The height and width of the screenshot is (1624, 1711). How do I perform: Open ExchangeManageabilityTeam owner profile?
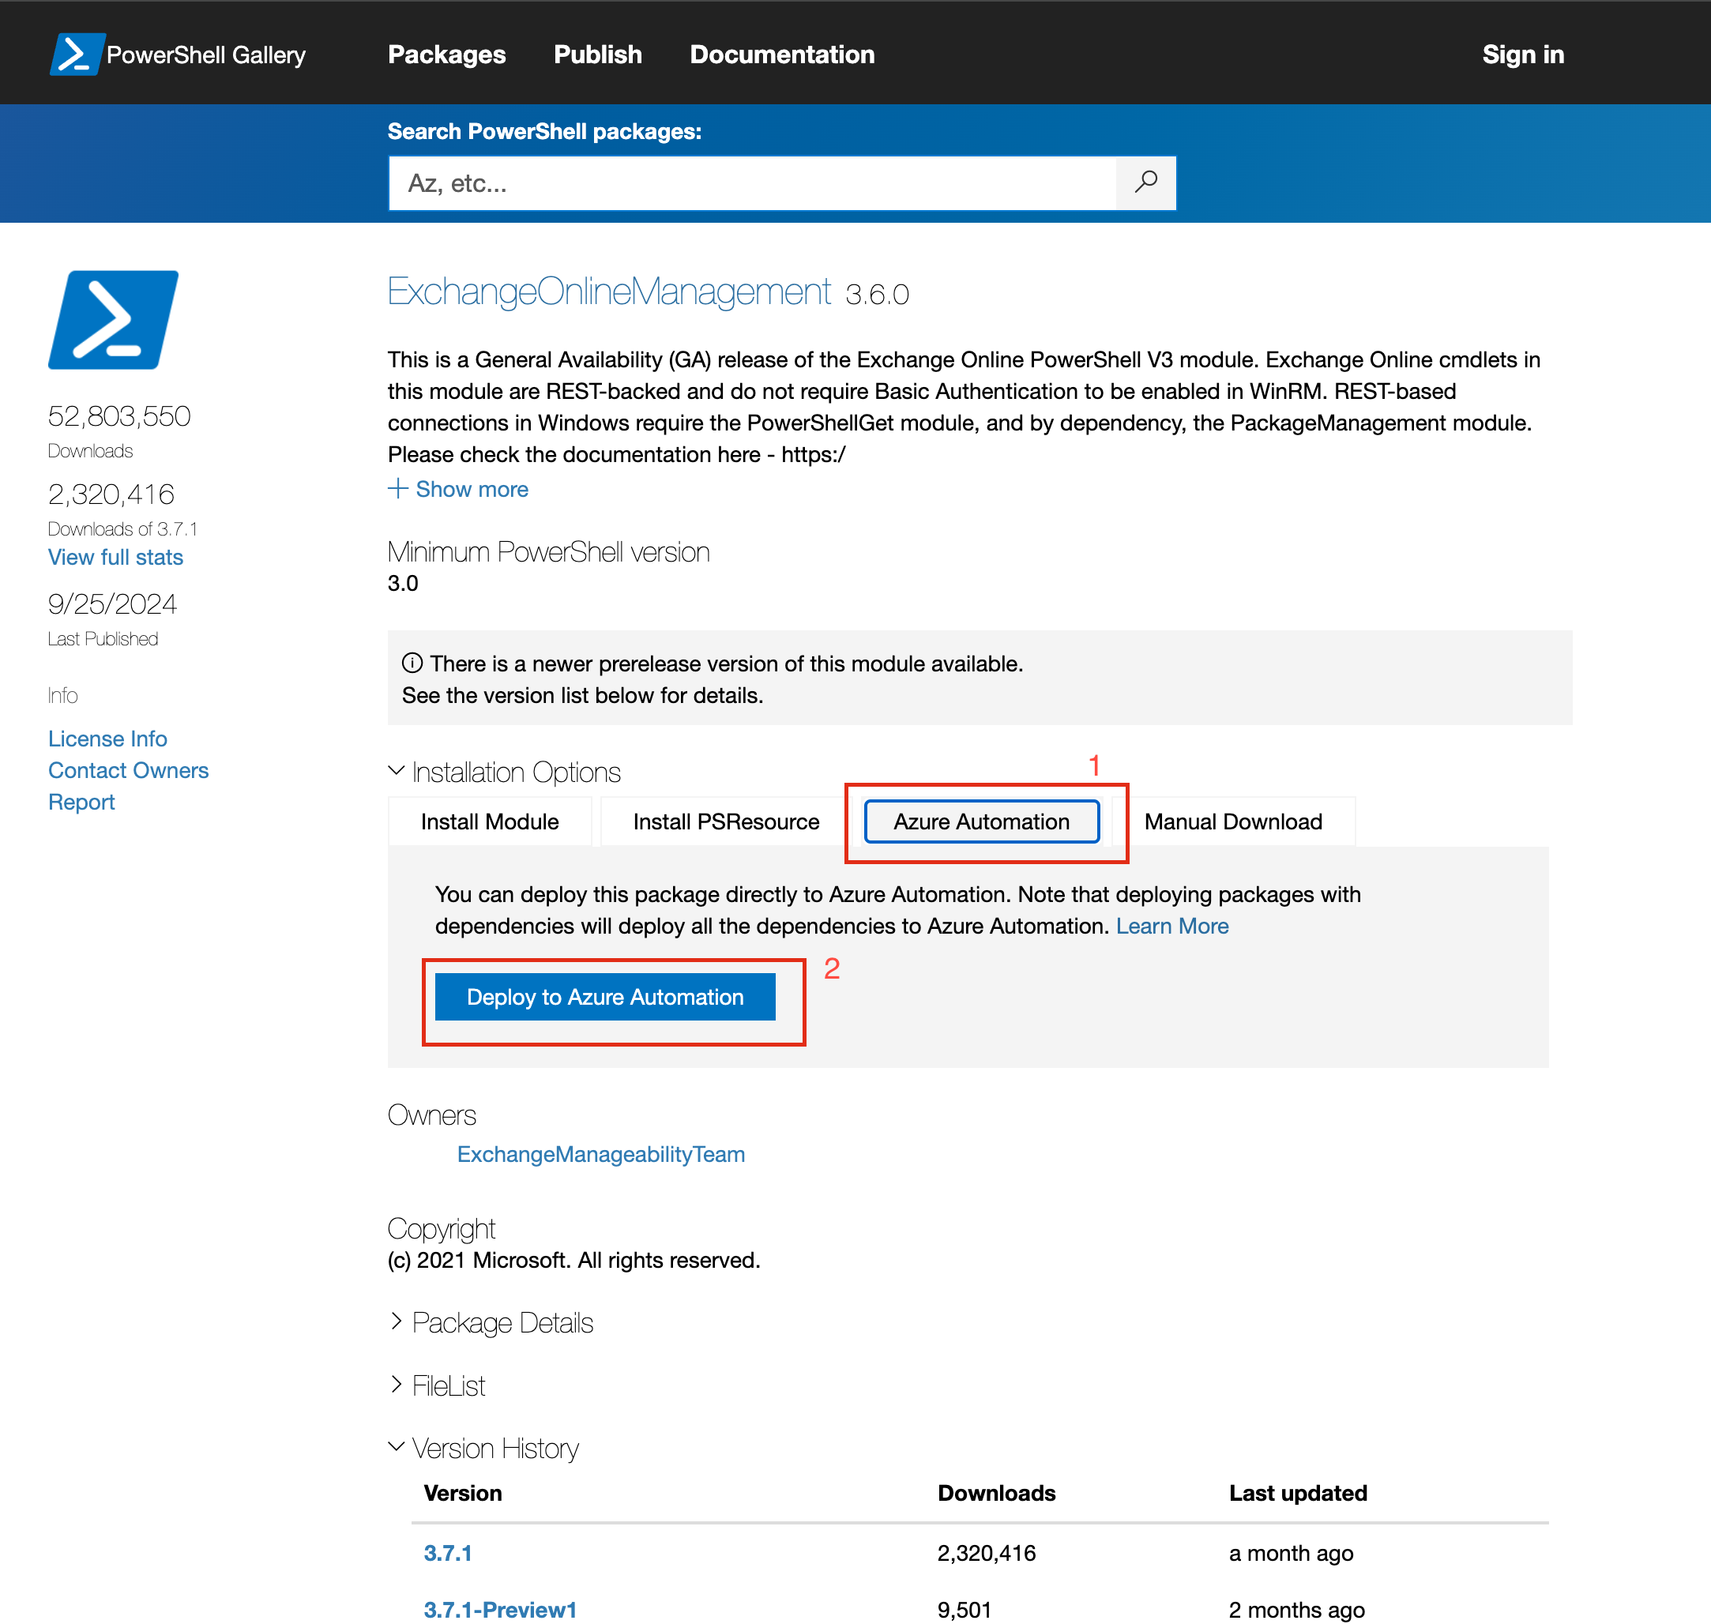pyautogui.click(x=601, y=1155)
